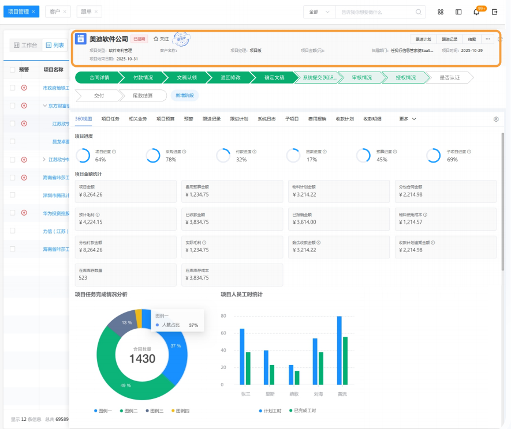Open the 跟进记录 tab
The width and height of the screenshot is (511, 429).
click(x=211, y=119)
